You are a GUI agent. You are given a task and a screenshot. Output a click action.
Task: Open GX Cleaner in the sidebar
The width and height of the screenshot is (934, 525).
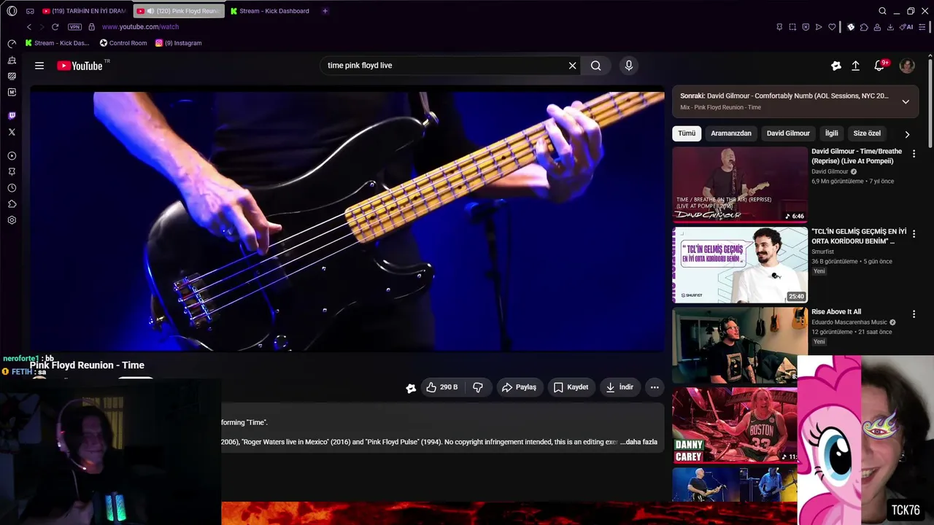12,60
